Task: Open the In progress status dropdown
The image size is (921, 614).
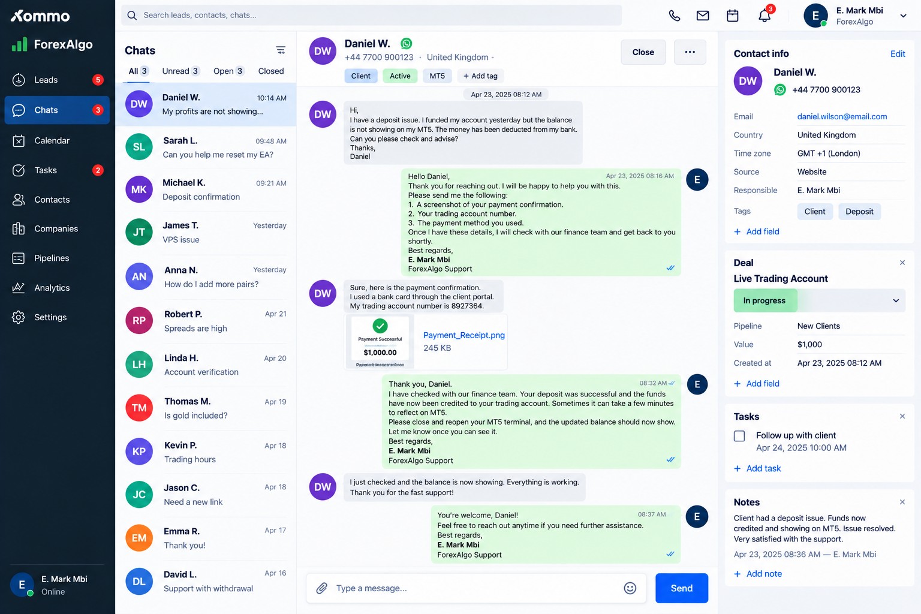Action: tap(819, 300)
